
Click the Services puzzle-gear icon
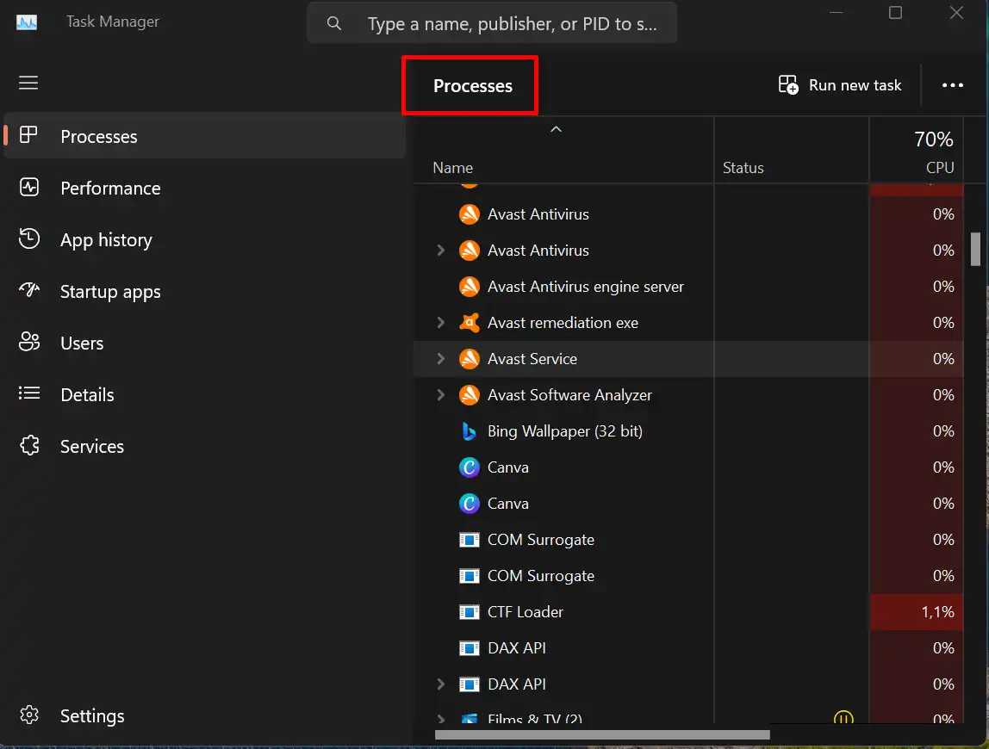point(29,445)
